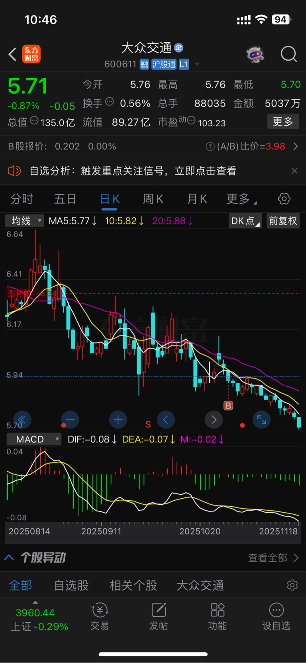Open the DK点 signal dropdown
306x663 pixels.
pyautogui.click(x=245, y=221)
